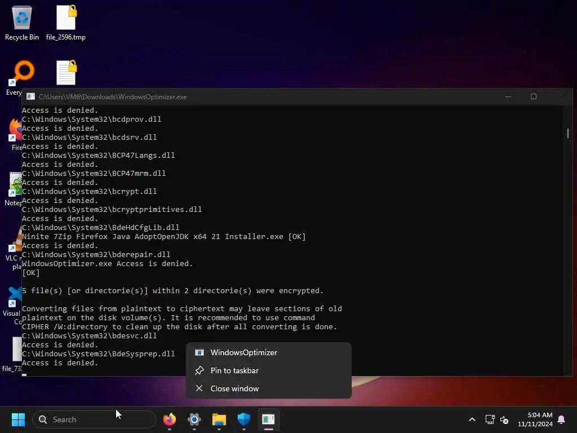Open the notifications bell icon
The width and height of the screenshot is (577, 433).
click(562, 419)
